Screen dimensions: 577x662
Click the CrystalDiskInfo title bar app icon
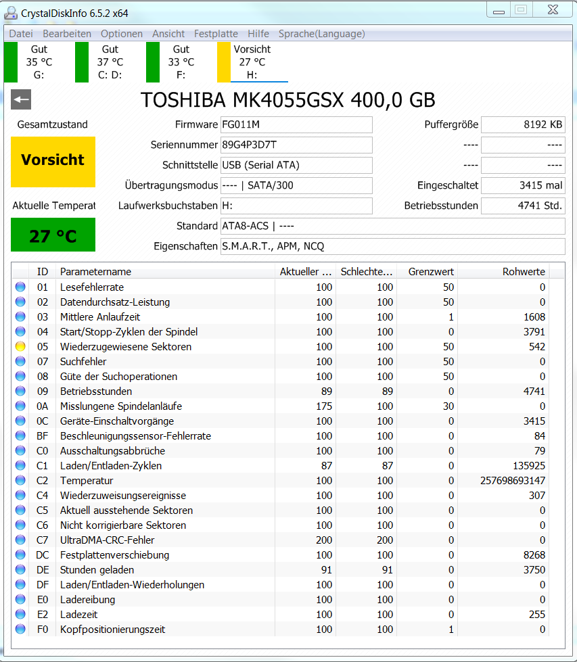click(x=11, y=13)
